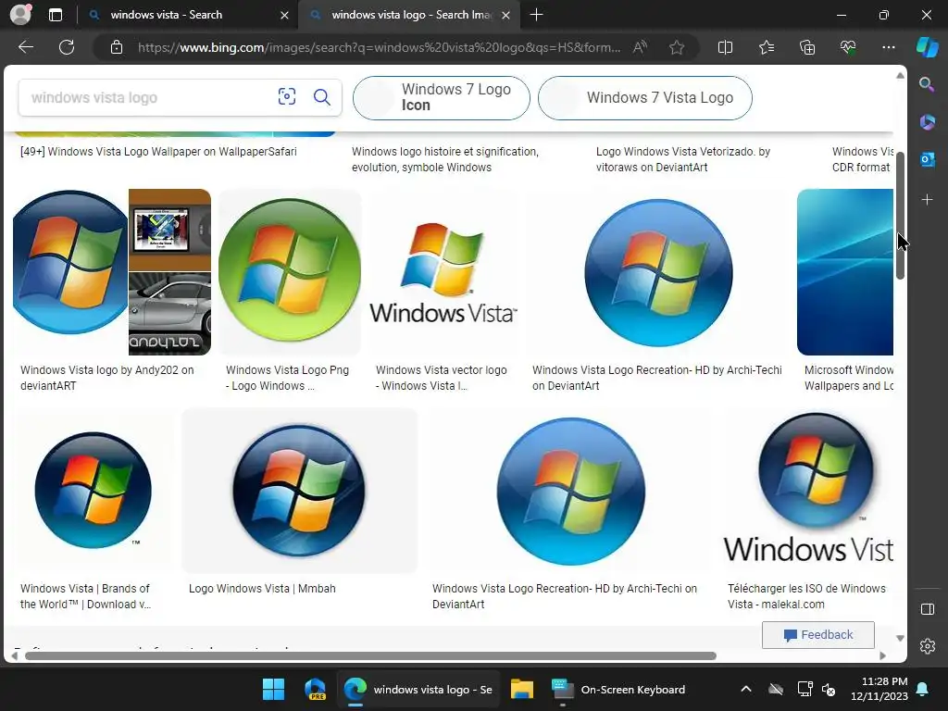This screenshot has width=948, height=711.
Task: Go back using the back arrow
Action: coord(26,47)
